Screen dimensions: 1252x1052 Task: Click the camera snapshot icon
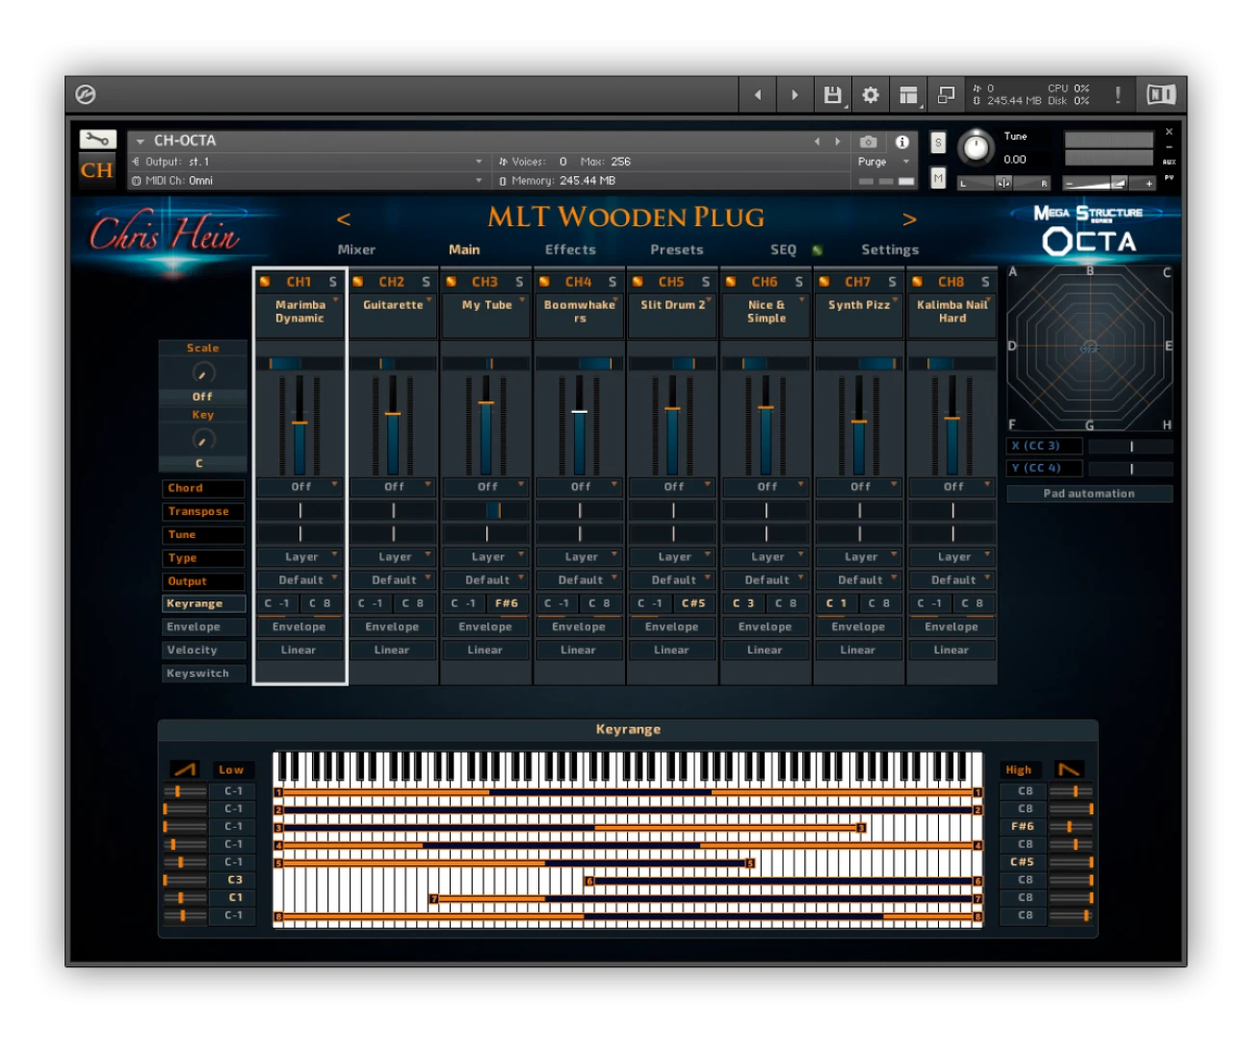tap(868, 141)
